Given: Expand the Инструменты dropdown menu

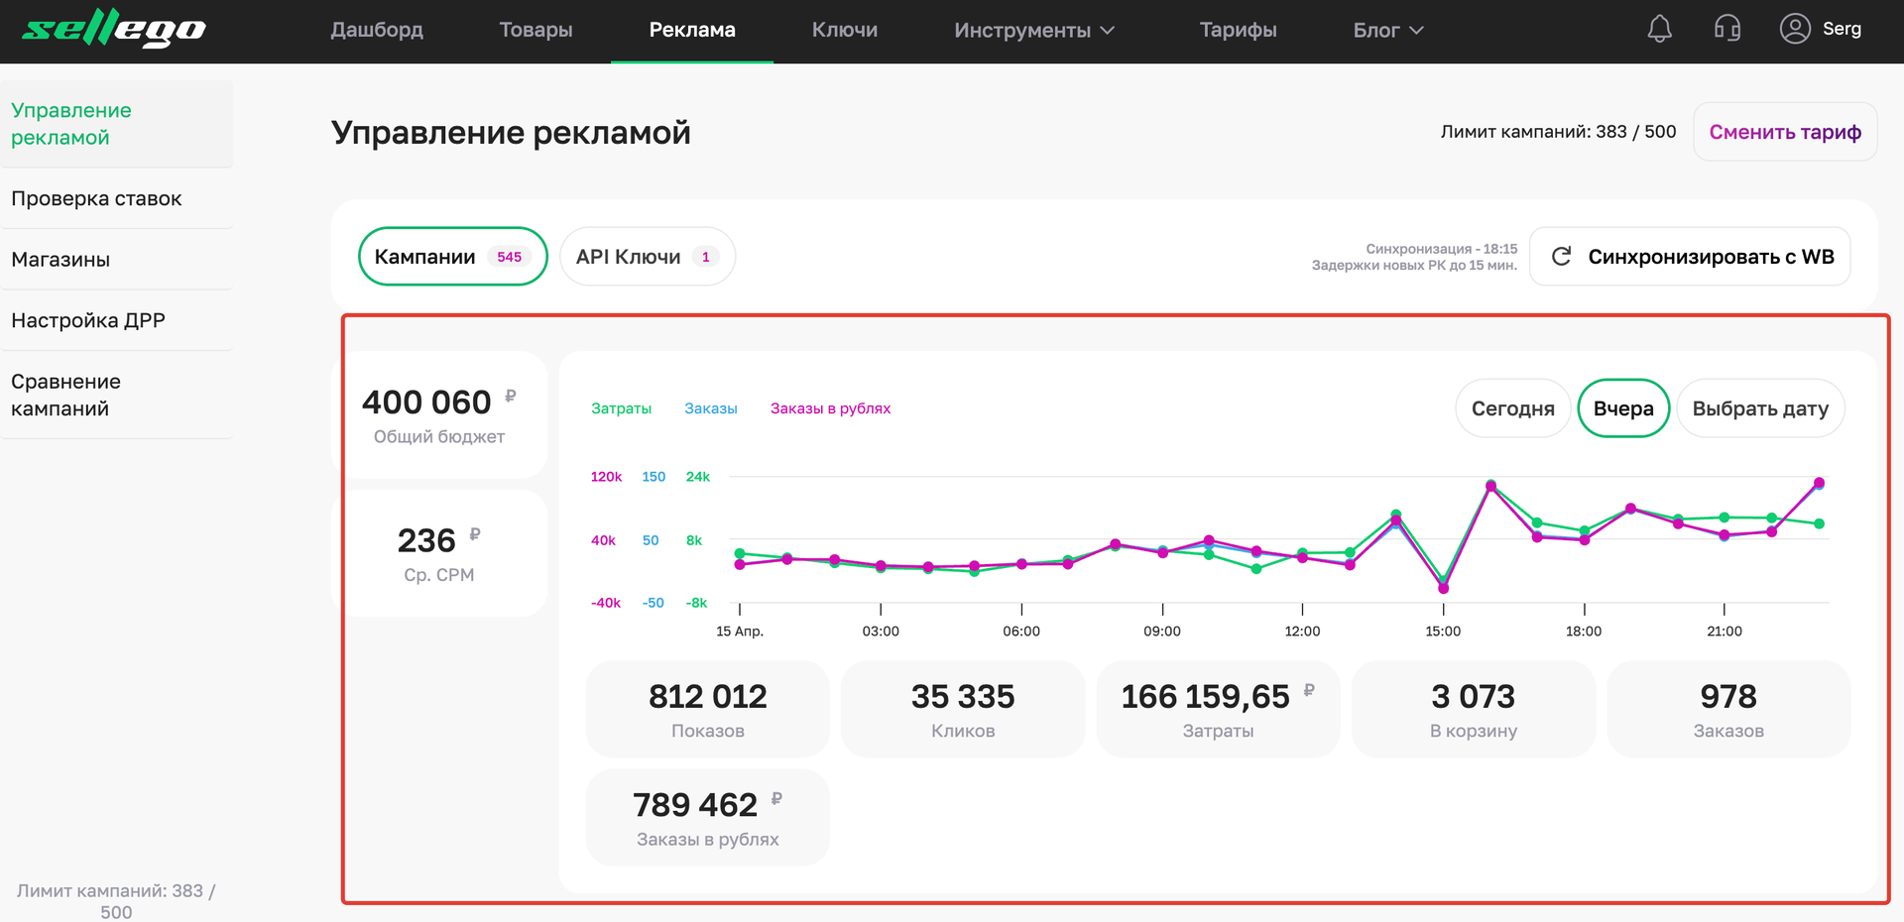Looking at the screenshot, I should click(x=1033, y=31).
